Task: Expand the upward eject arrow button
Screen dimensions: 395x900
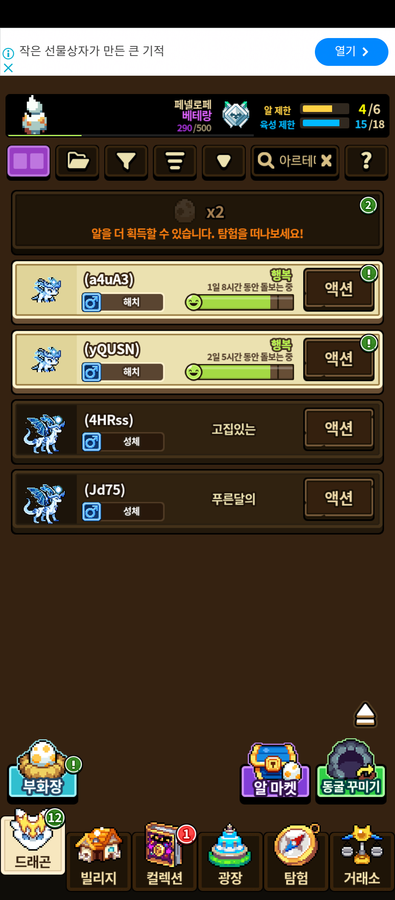Action: tap(365, 714)
